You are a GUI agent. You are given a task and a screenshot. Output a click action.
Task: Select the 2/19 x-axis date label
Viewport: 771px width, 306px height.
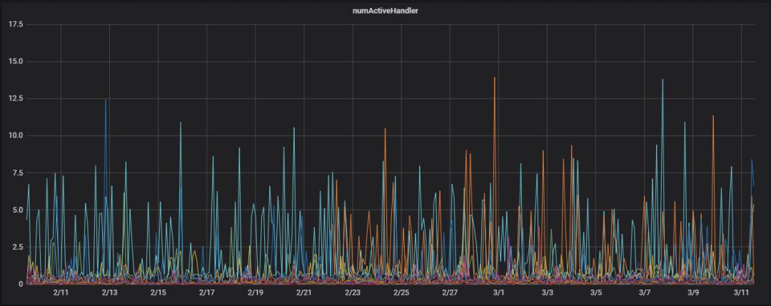click(255, 292)
